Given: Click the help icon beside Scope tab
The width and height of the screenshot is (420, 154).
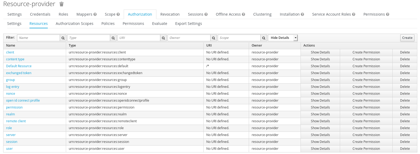Looking at the screenshot, I should click(118, 14).
